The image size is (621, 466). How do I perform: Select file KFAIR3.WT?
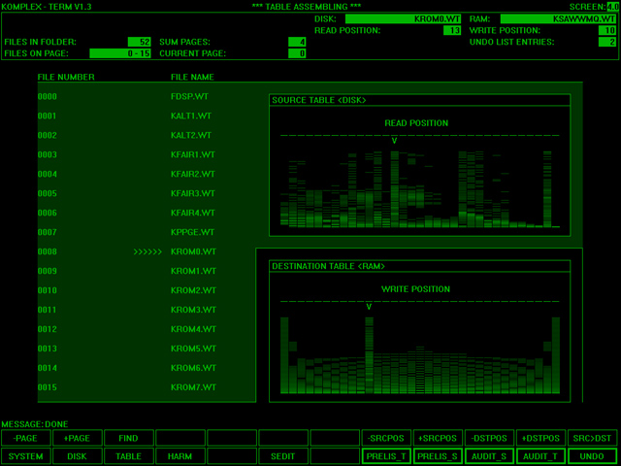tap(193, 194)
